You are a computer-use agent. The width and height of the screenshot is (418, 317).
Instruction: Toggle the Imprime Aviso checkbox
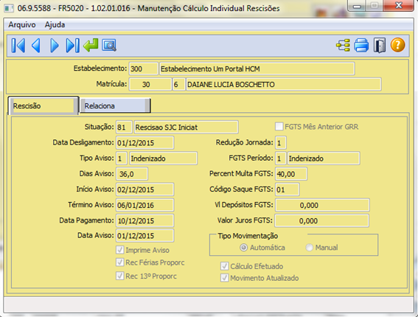[120, 250]
